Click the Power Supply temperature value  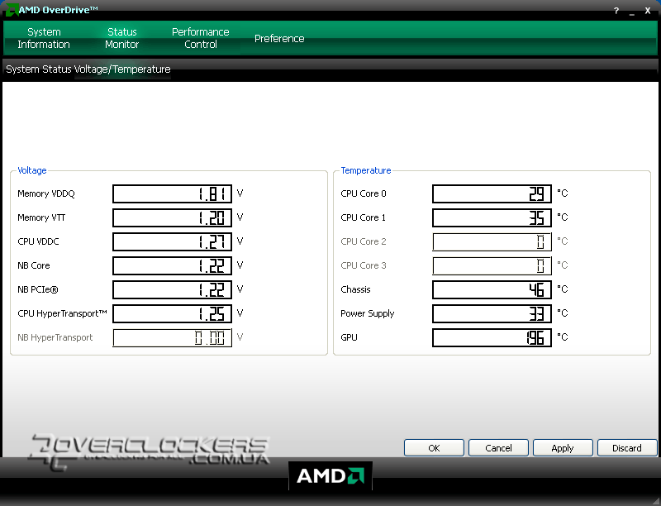(492, 314)
